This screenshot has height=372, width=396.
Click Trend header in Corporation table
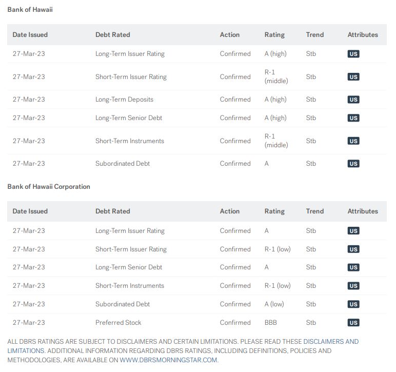click(x=314, y=211)
